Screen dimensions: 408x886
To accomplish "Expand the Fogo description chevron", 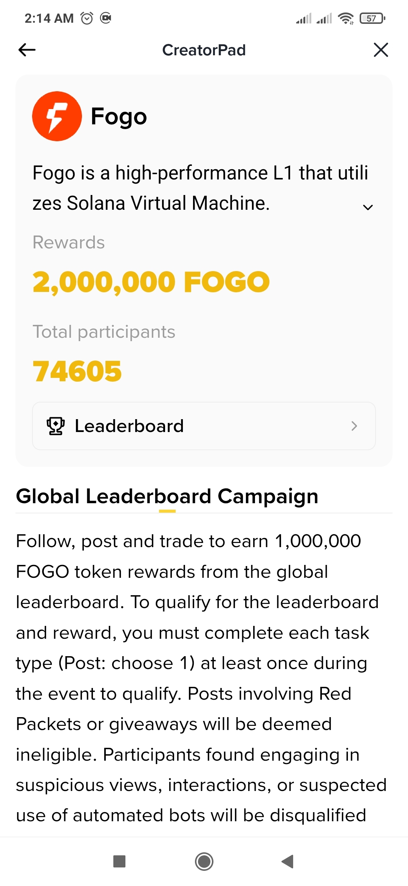I will (368, 207).
